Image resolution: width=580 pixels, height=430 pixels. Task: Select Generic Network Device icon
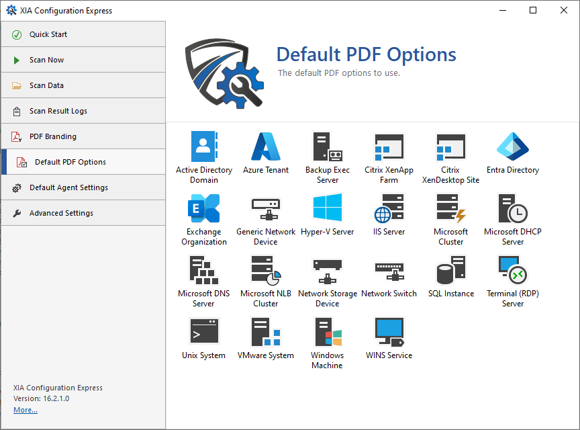(x=266, y=208)
